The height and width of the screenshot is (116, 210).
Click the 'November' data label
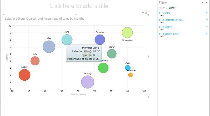point(127,40)
